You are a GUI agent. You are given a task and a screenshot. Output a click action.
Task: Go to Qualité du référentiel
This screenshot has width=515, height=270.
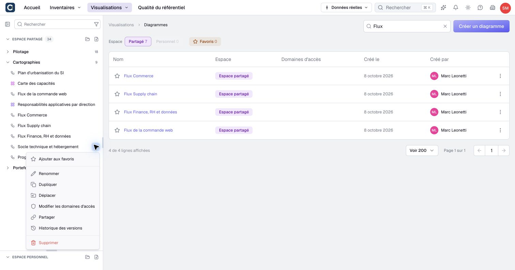tap(161, 7)
